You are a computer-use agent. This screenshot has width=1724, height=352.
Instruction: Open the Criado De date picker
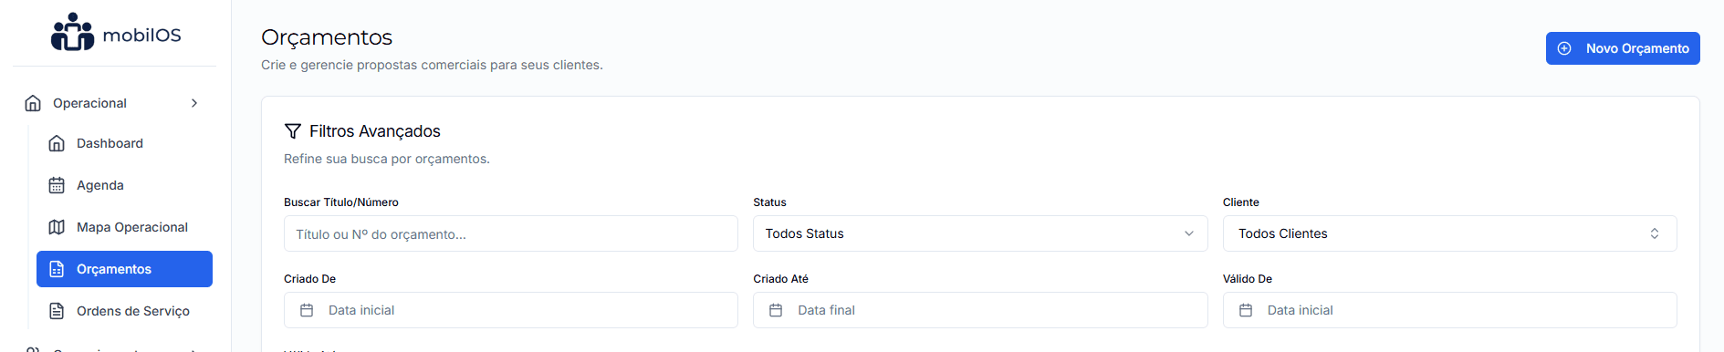(511, 310)
